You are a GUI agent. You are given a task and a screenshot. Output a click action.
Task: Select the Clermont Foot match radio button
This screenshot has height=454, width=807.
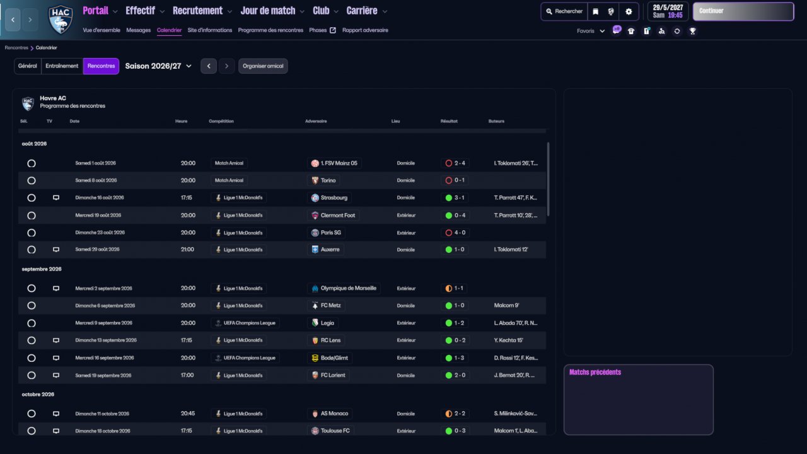(32, 216)
